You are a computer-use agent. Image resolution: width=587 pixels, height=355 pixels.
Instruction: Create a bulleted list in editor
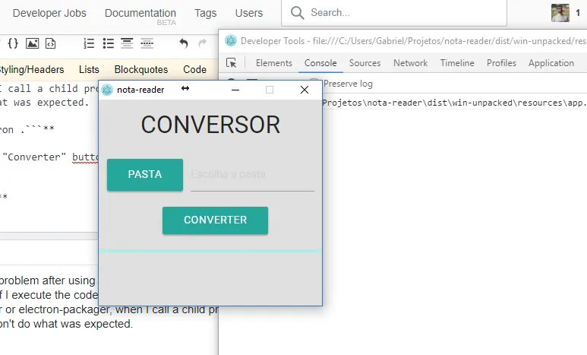click(108, 43)
